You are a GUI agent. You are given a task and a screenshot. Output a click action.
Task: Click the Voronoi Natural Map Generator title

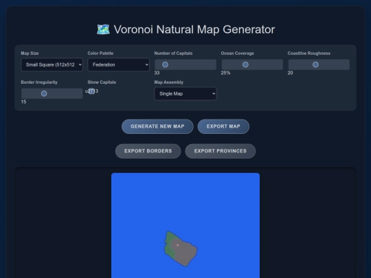click(x=194, y=30)
